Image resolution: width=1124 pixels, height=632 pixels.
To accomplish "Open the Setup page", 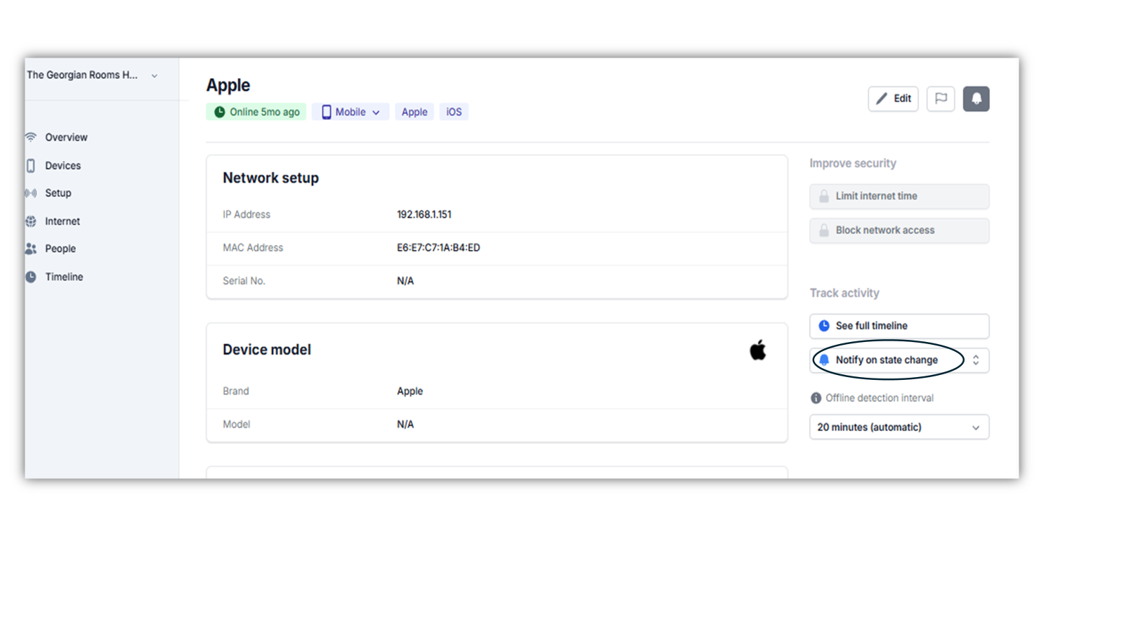I will point(58,193).
